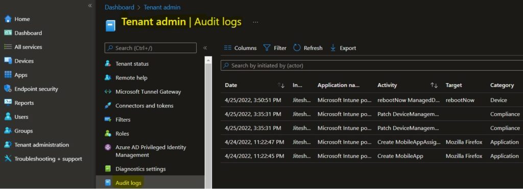The height and width of the screenshot is (189, 523).
Task: Click the Apps grid icon
Action: [8, 75]
